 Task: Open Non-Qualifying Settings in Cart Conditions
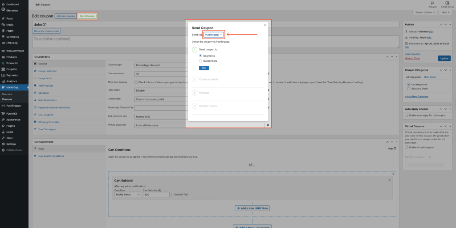(51, 156)
